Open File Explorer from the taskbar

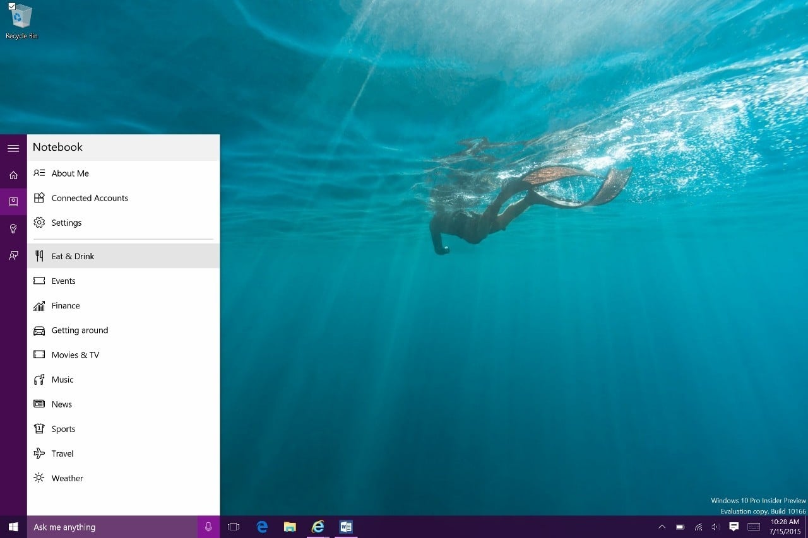(290, 527)
